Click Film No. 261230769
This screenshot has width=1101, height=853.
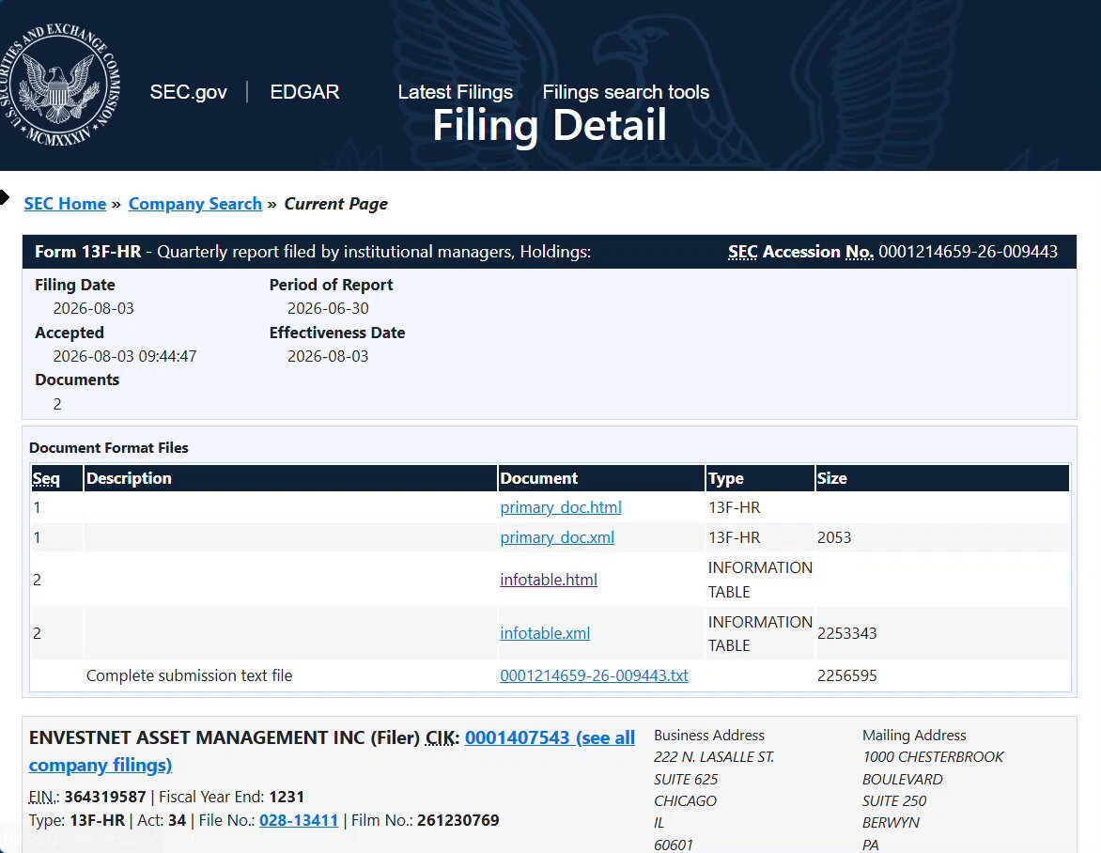[457, 820]
